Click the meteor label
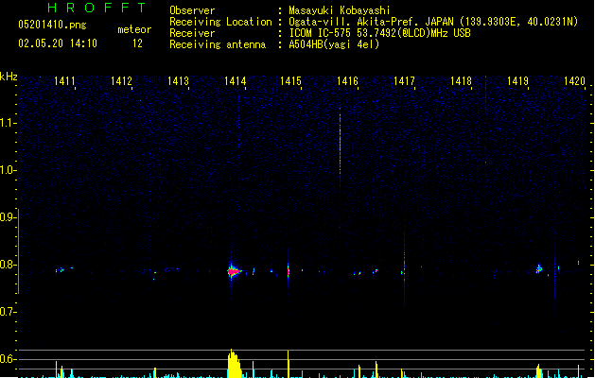The image size is (595, 378). 134,29
